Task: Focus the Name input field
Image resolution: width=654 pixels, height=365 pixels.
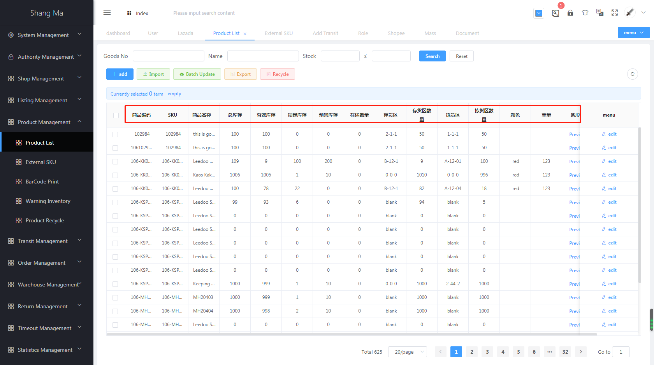Action: pyautogui.click(x=263, y=56)
